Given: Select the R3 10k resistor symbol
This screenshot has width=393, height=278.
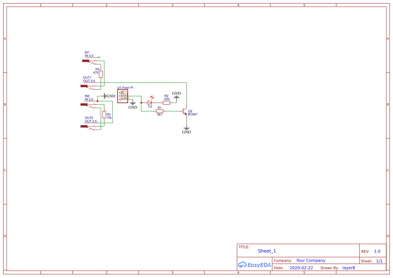Looking at the screenshot, I should tap(105, 114).
